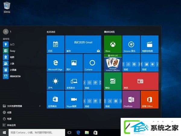Viewport: 181px width, 136px height.
Task: Open Power (电源) options
Action: [x=7, y=119]
